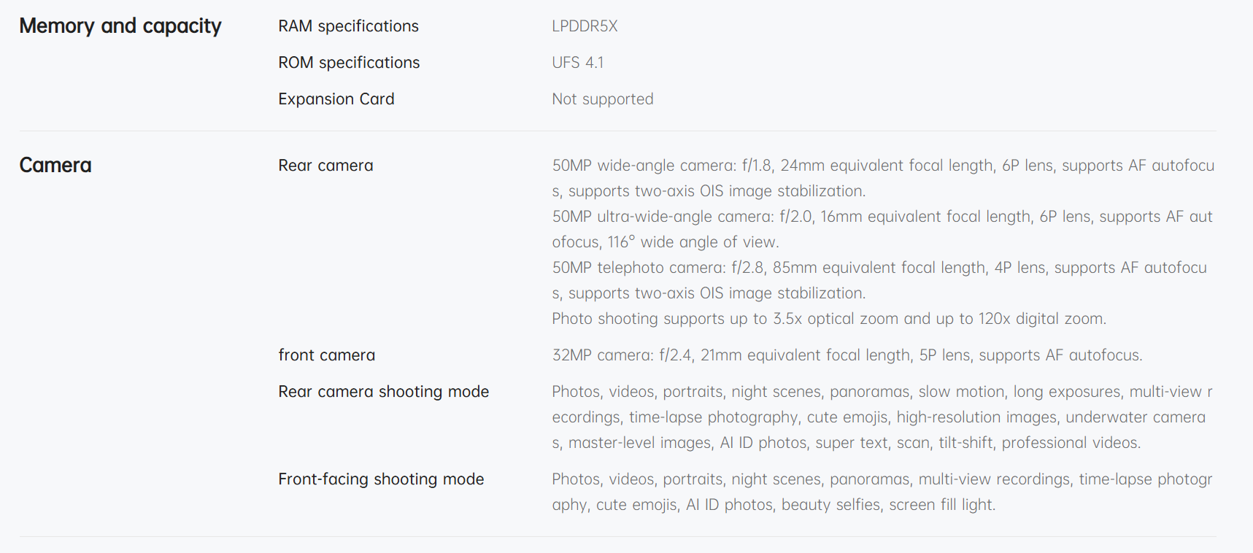Select the Not supported value text
Image resolution: width=1253 pixels, height=553 pixels.
602,99
